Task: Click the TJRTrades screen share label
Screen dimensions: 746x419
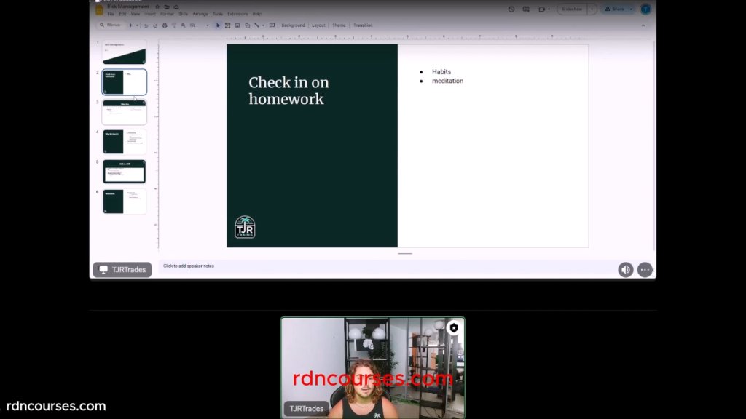Action: tap(122, 269)
